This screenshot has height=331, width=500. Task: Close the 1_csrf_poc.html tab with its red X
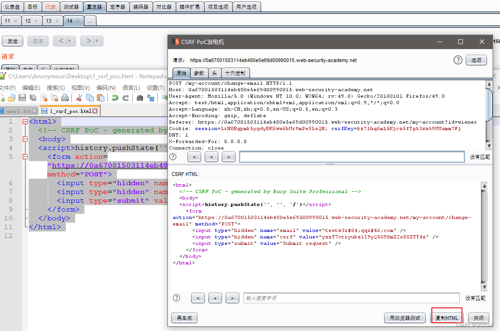coord(95,111)
